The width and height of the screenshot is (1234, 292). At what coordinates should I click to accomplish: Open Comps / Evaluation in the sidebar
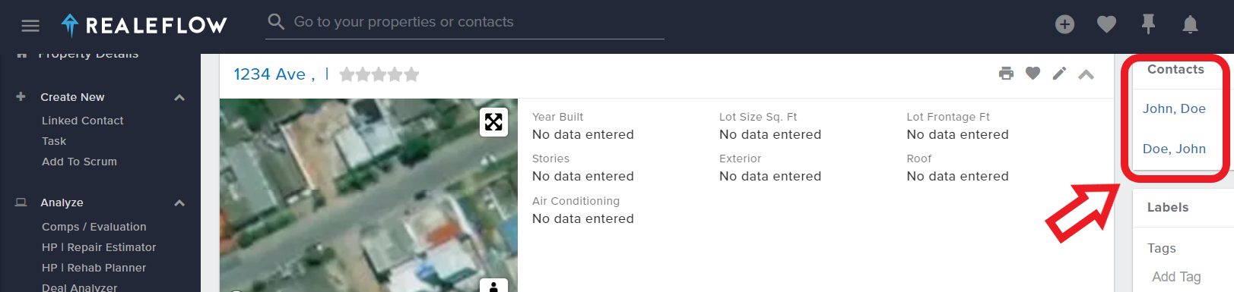click(94, 227)
